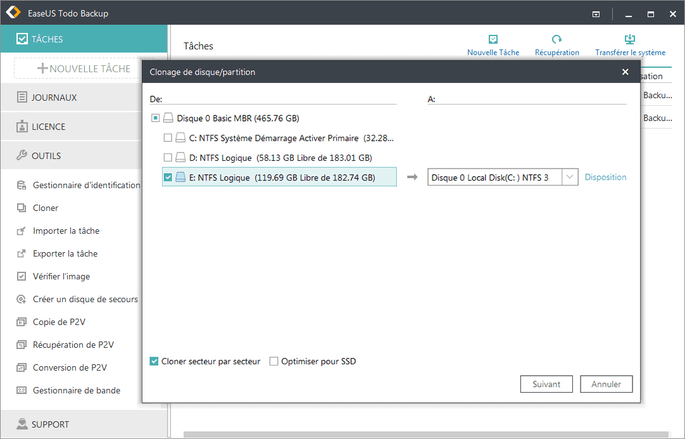Click the D: partition drive icon
The image size is (685, 439).
point(180,157)
